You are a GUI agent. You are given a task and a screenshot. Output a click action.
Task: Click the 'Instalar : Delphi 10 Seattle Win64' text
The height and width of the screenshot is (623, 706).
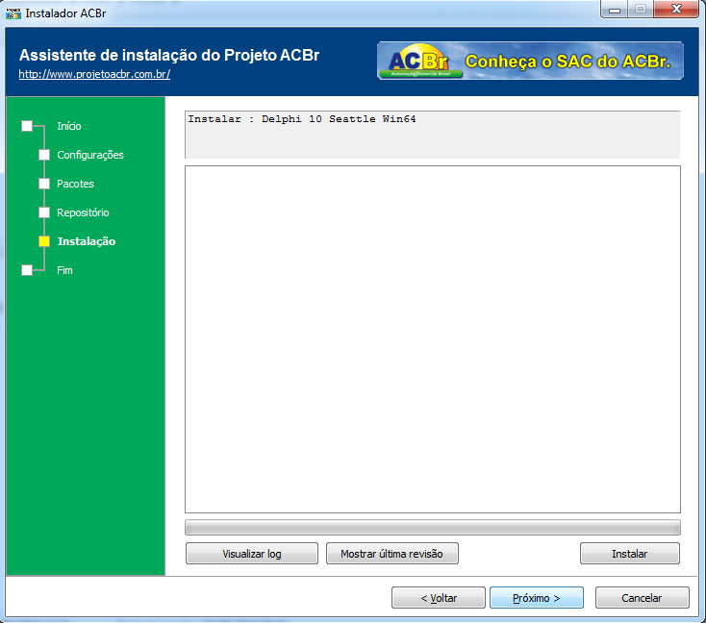pos(302,119)
